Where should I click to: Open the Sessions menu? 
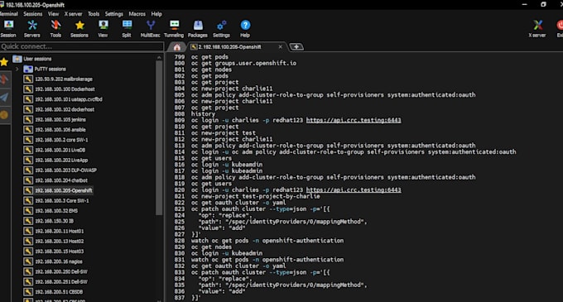pos(32,14)
